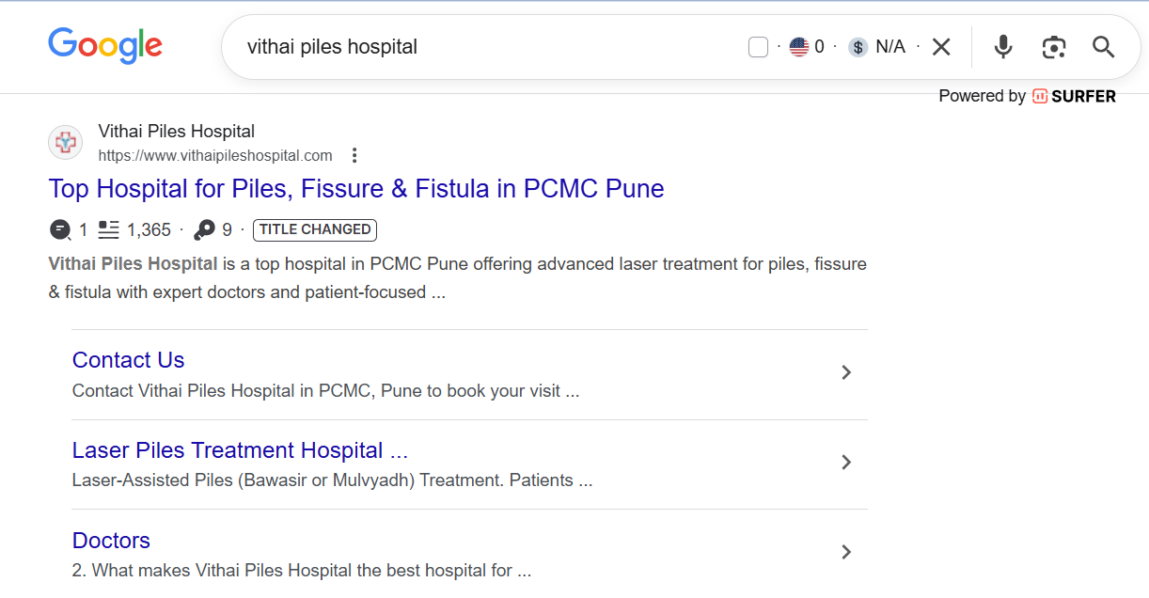1149x598 pixels.
Task: Start voice search with microphone icon
Action: (1003, 47)
